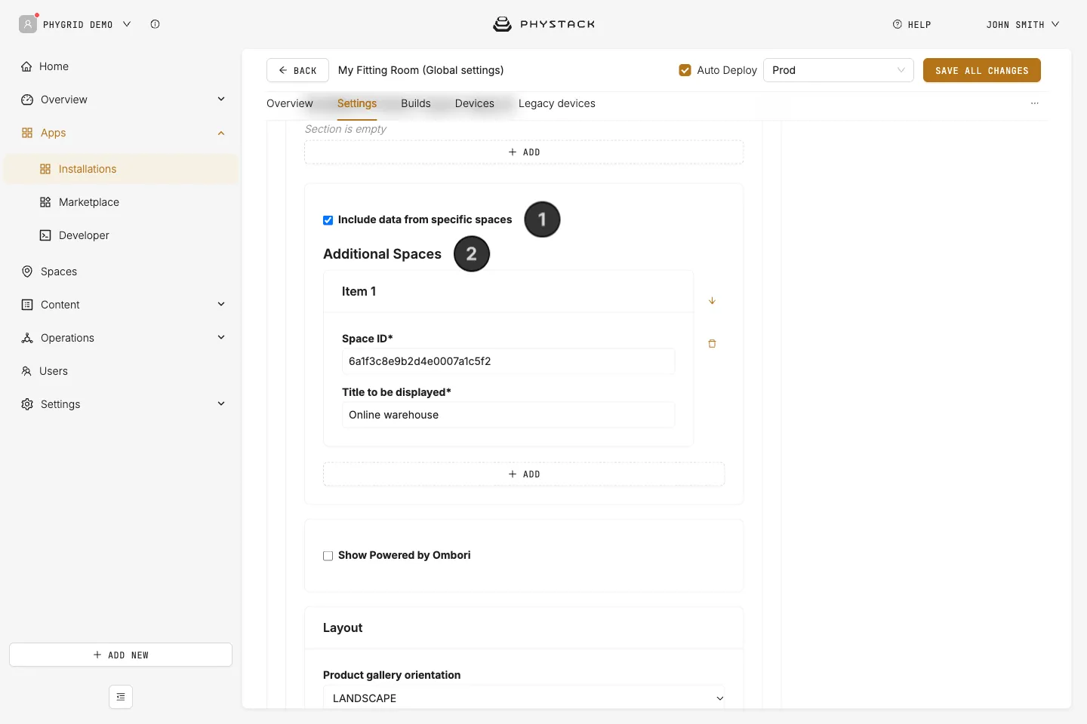Click the info icon beside Phygrid Demo
The height and width of the screenshot is (724, 1087).
point(155,24)
